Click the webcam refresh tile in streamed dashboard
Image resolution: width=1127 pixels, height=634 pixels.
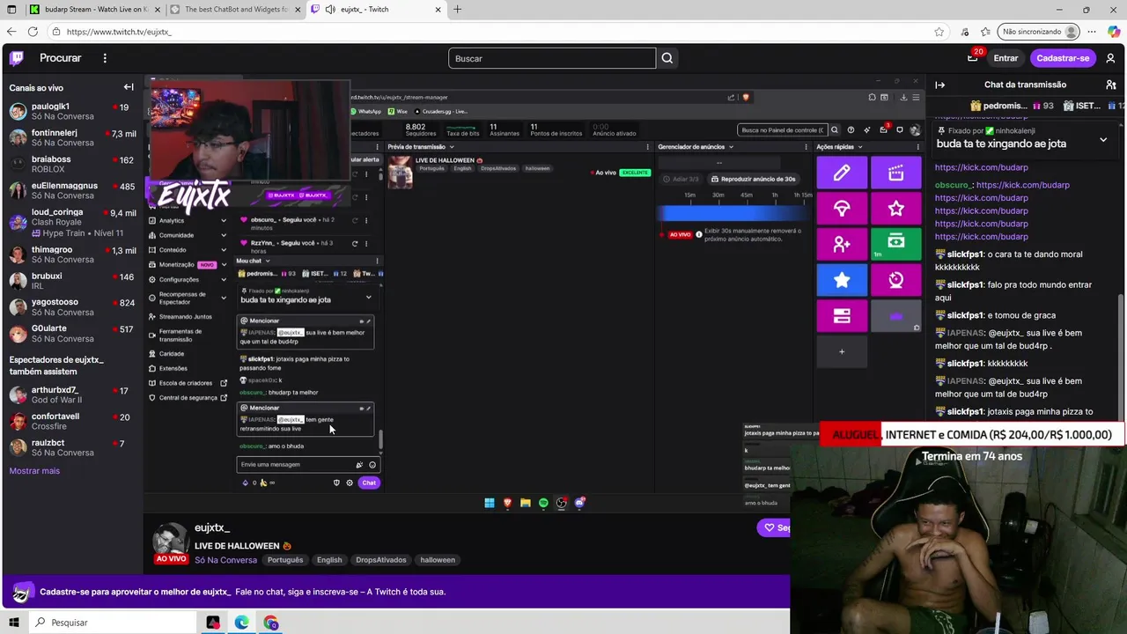(x=895, y=280)
